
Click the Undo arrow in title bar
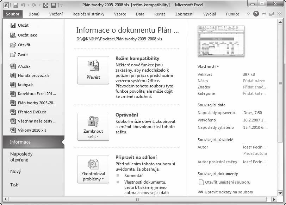(x=23, y=5)
